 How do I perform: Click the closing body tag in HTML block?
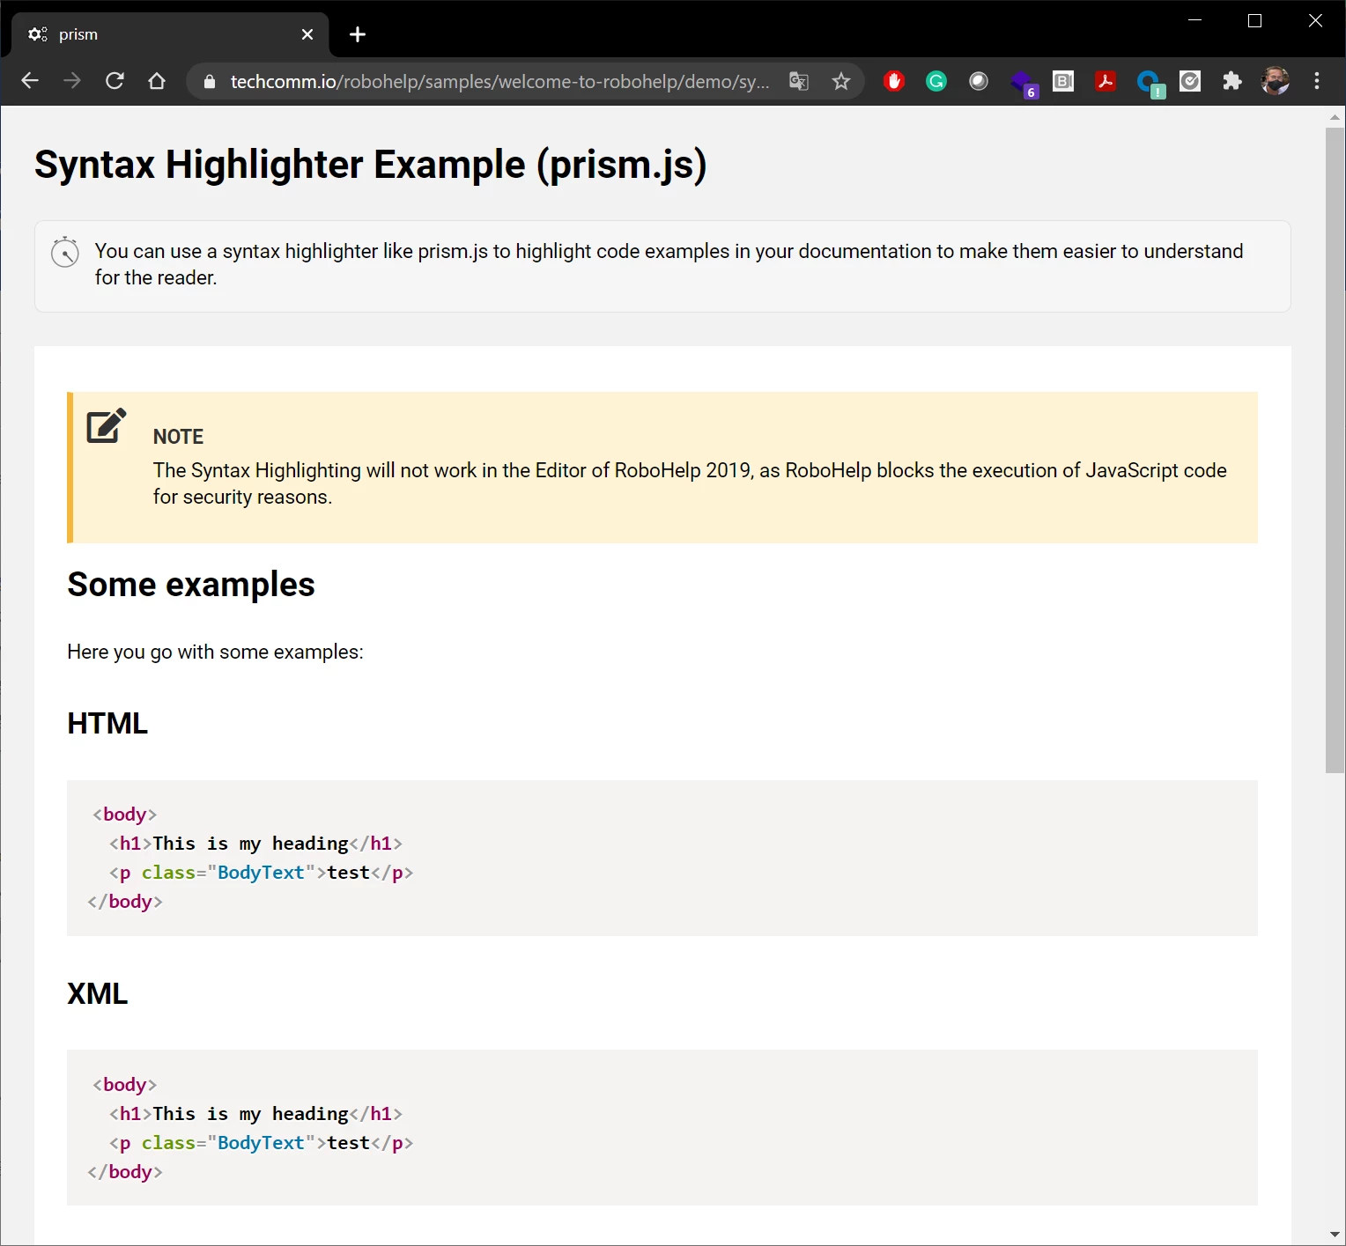point(125,902)
